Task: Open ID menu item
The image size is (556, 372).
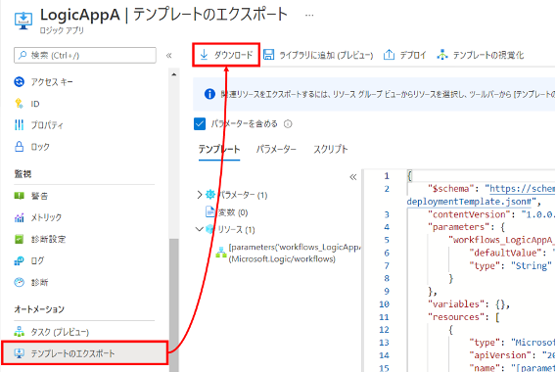Action: pos(35,104)
